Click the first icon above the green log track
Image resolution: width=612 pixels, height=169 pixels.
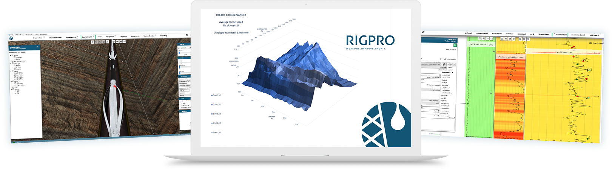[480, 38]
